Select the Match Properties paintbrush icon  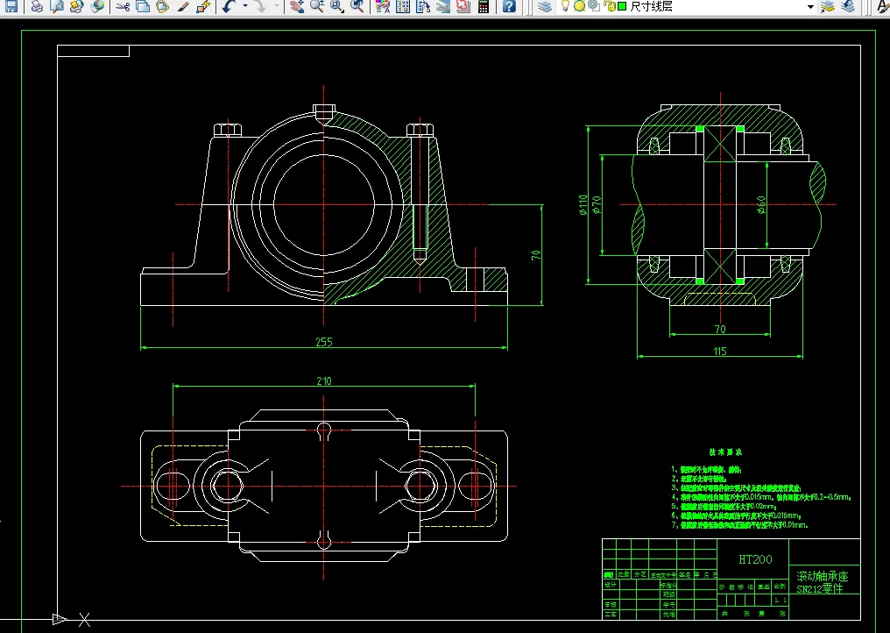click(183, 6)
